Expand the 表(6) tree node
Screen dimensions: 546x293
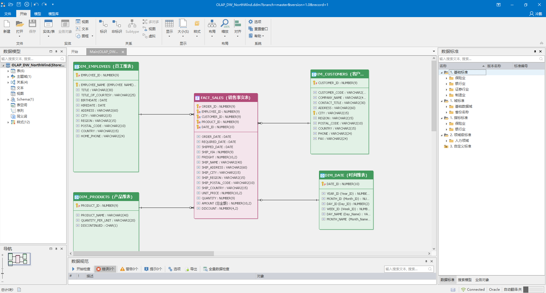pos(8,71)
